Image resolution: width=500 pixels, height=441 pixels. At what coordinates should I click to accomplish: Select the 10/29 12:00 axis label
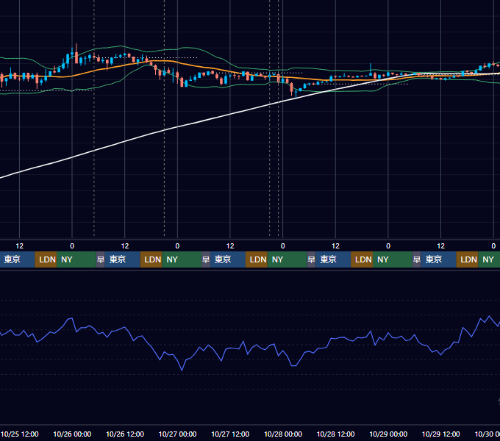tap(441, 434)
